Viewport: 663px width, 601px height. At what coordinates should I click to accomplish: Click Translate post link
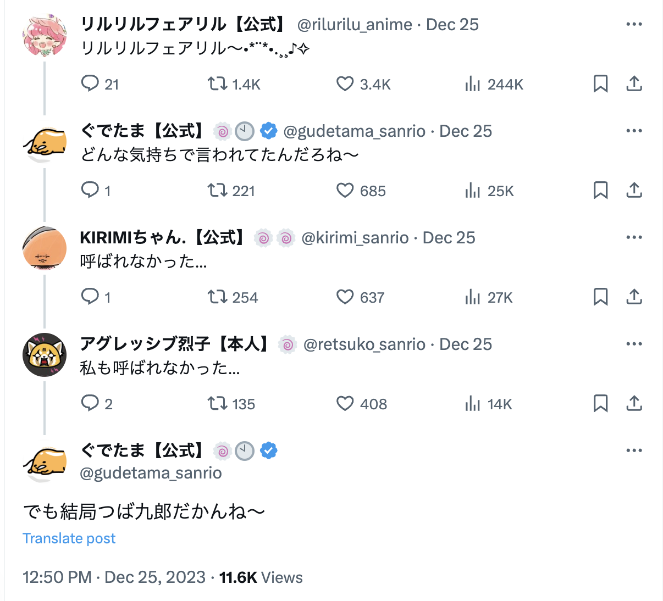[69, 538]
